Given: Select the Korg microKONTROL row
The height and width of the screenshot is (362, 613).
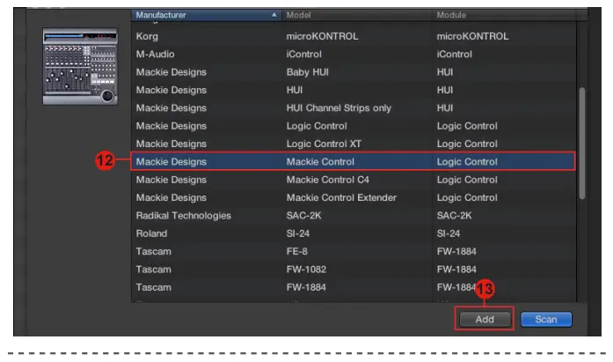Looking at the screenshot, I should [354, 36].
